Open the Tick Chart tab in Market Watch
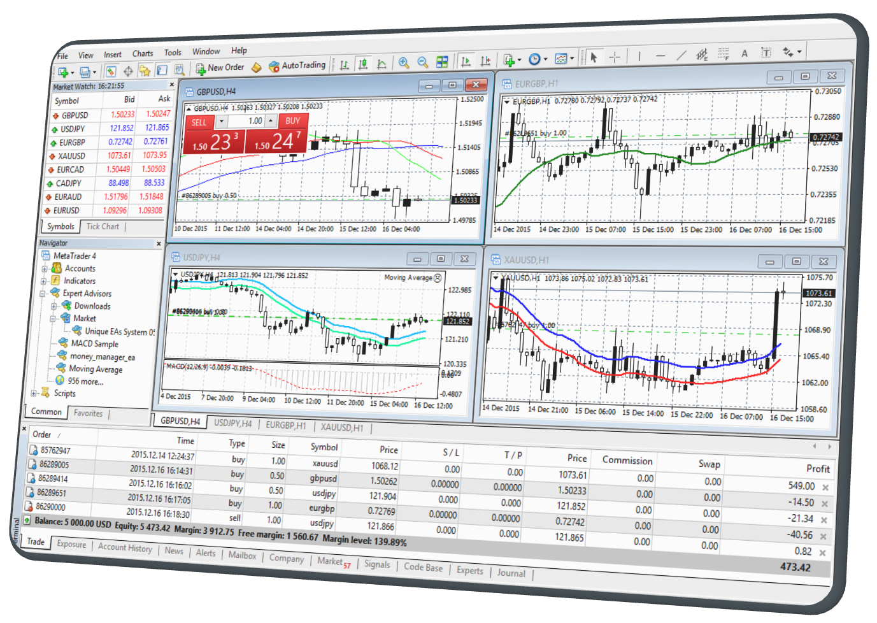This screenshot has width=877, height=623. pyautogui.click(x=102, y=226)
